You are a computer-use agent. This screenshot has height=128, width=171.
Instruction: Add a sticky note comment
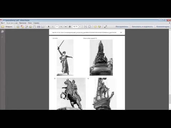pyautogui.click(x=95, y=27)
